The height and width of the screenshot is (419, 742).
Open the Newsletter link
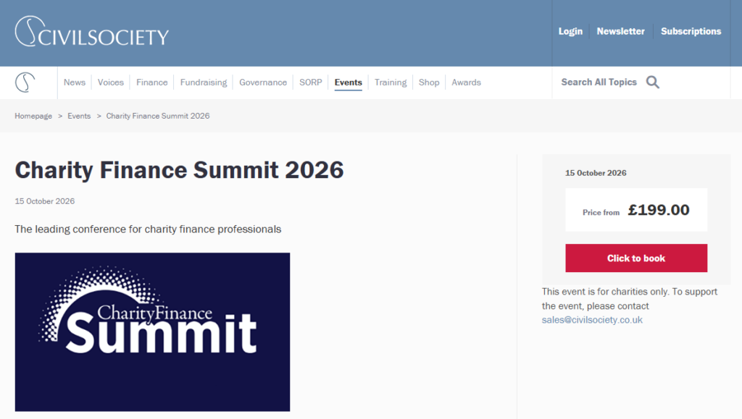coord(620,31)
